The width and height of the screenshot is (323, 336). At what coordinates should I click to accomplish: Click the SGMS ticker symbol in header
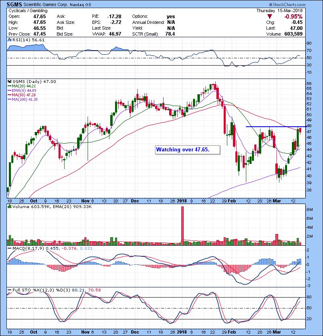(x=14, y=4)
